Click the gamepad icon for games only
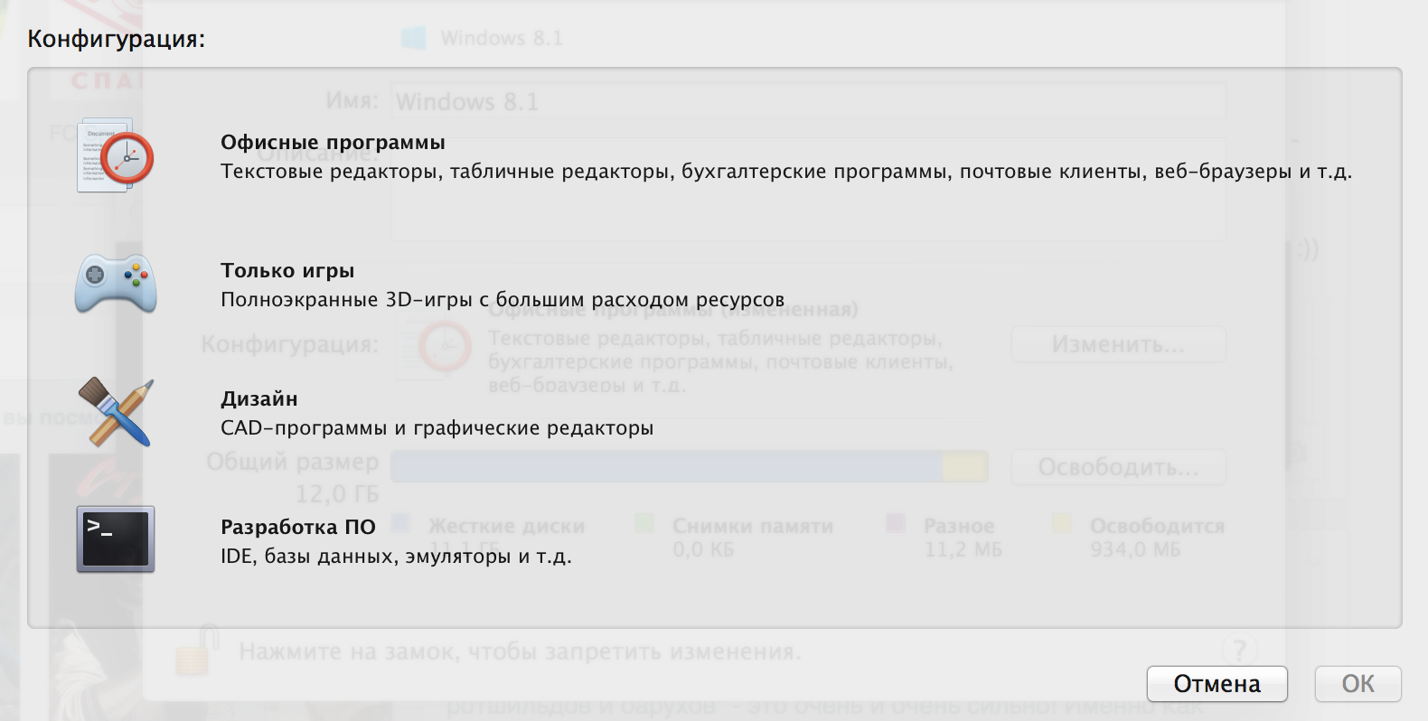This screenshot has height=721, width=1428. (116, 284)
